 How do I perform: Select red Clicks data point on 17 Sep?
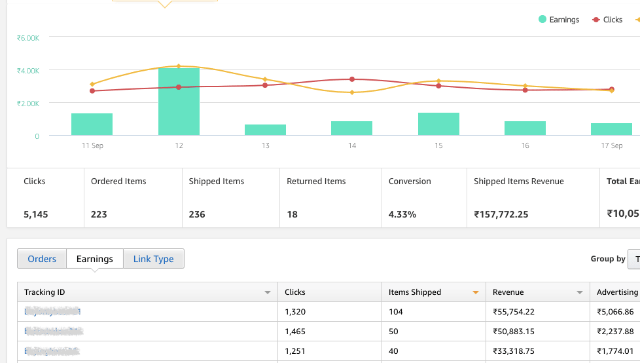point(612,89)
